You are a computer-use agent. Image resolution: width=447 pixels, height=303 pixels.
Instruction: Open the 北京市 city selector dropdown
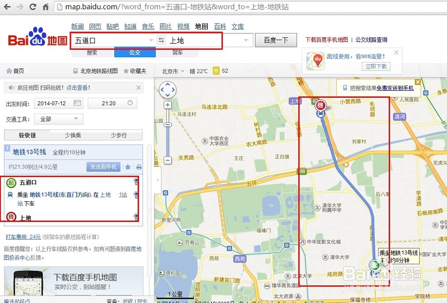[173, 71]
